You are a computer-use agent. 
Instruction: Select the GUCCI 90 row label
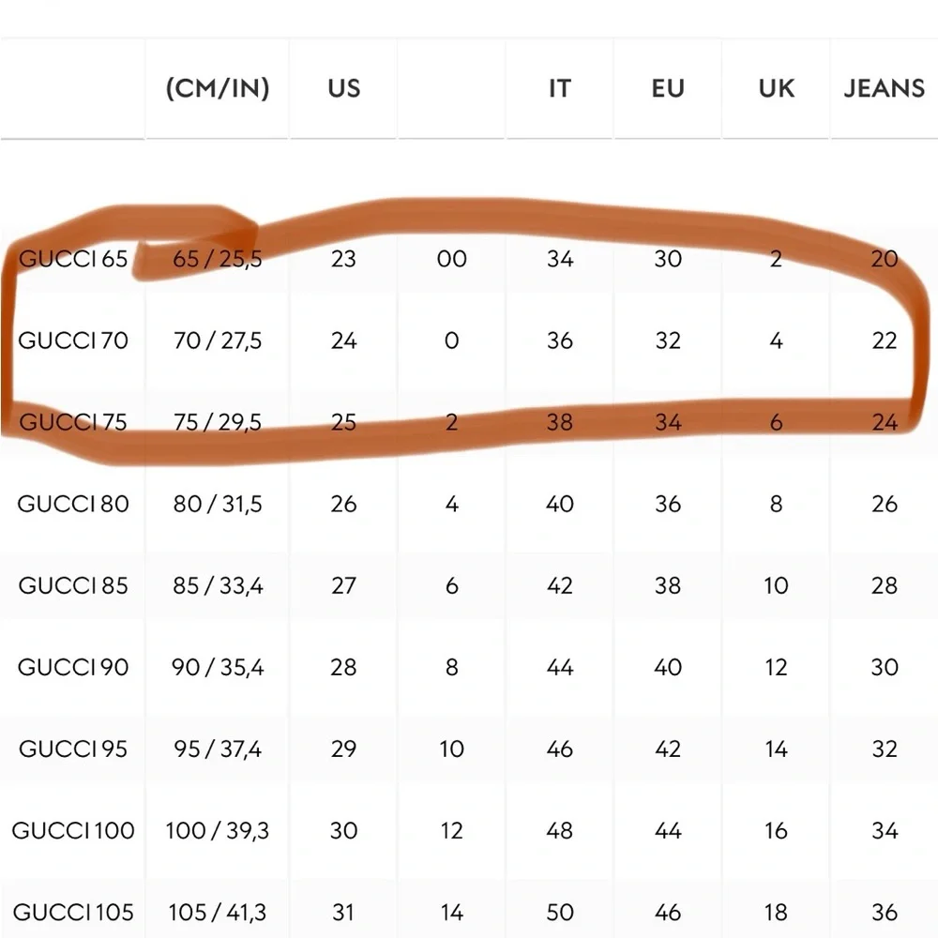(x=72, y=667)
